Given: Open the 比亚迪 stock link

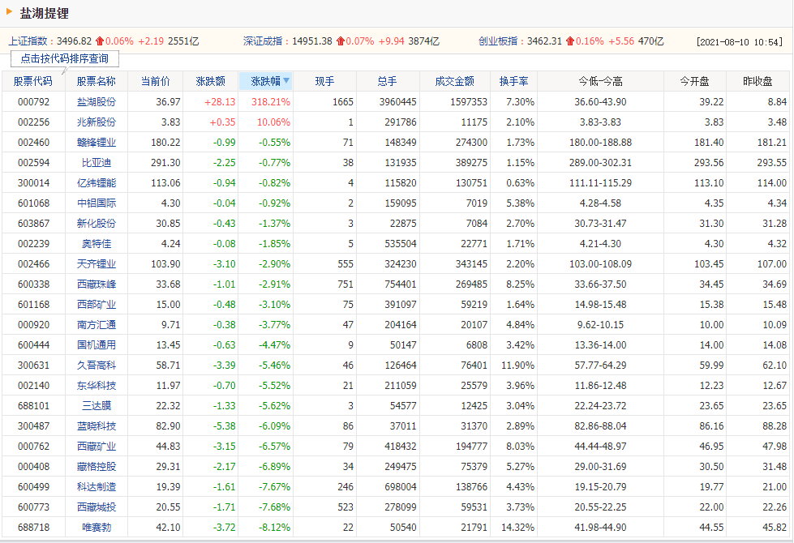Looking at the screenshot, I should (97, 162).
